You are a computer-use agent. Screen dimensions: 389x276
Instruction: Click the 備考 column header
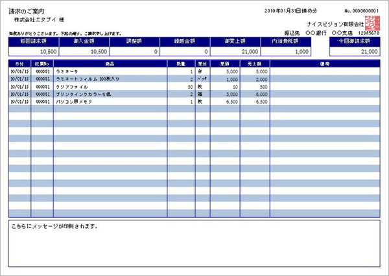coord(325,64)
